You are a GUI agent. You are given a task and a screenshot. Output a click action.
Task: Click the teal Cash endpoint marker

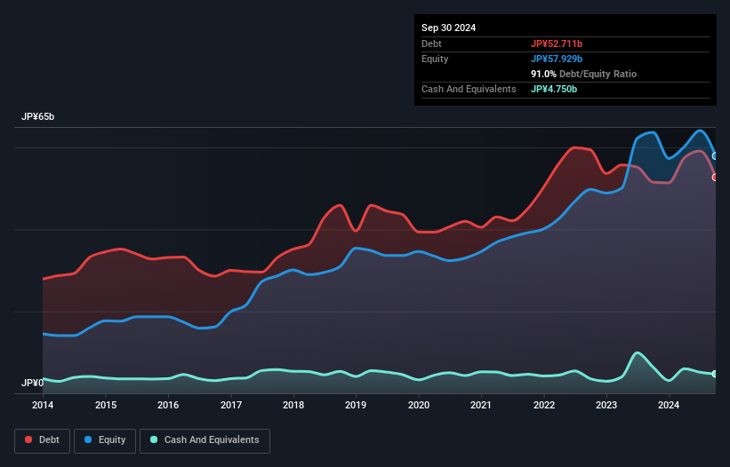point(715,374)
